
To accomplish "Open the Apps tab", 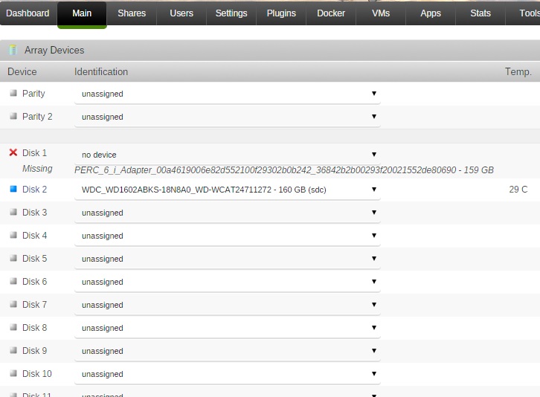I will (431, 13).
